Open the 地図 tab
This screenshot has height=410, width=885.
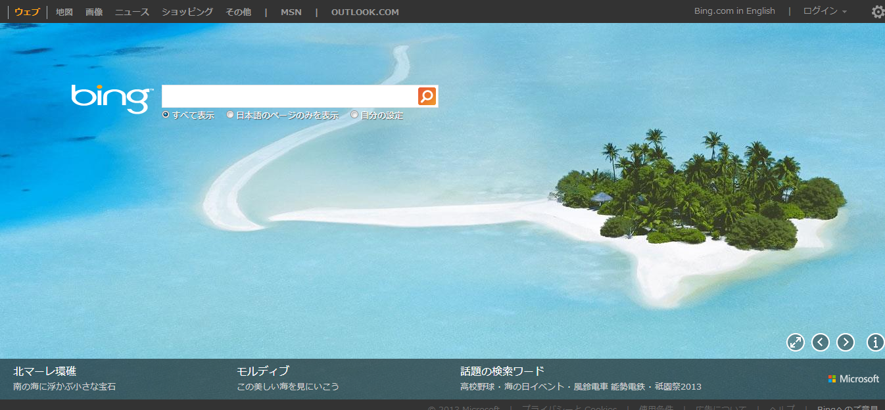[x=64, y=12]
